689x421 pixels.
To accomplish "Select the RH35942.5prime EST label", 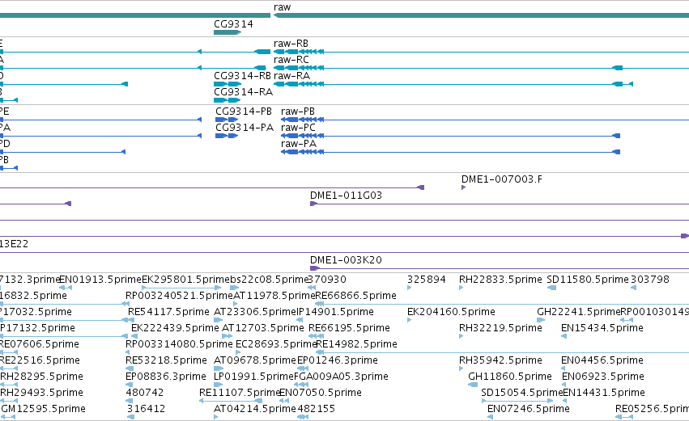I will coord(500,360).
